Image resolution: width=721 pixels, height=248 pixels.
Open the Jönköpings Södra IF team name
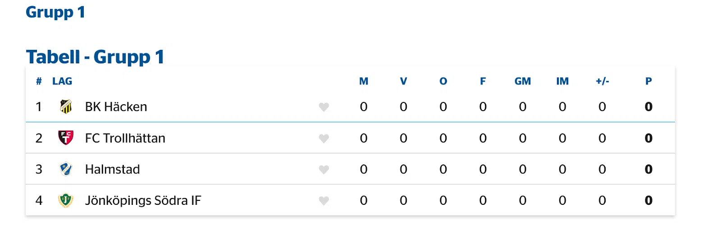pos(143,200)
